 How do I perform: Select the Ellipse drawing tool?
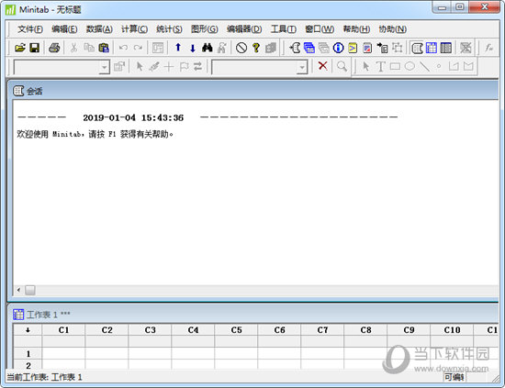click(x=410, y=66)
